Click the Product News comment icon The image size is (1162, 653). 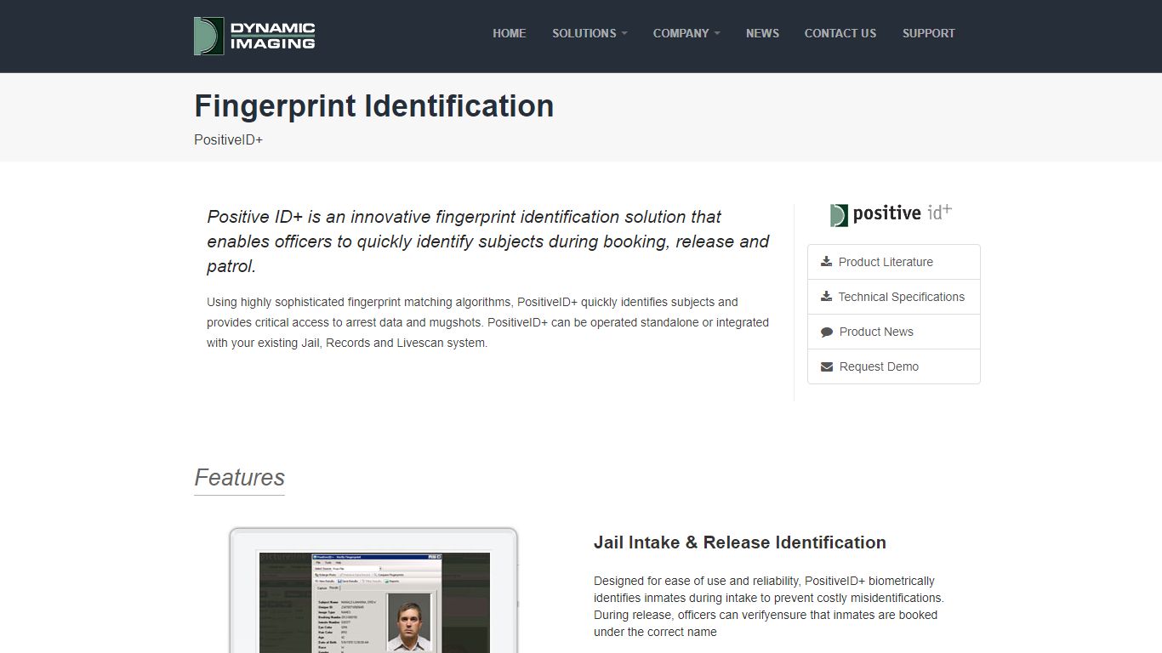pos(827,332)
